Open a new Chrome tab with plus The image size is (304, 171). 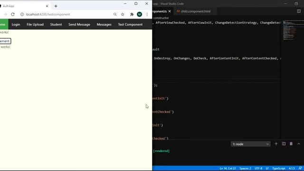(x=56, y=6)
